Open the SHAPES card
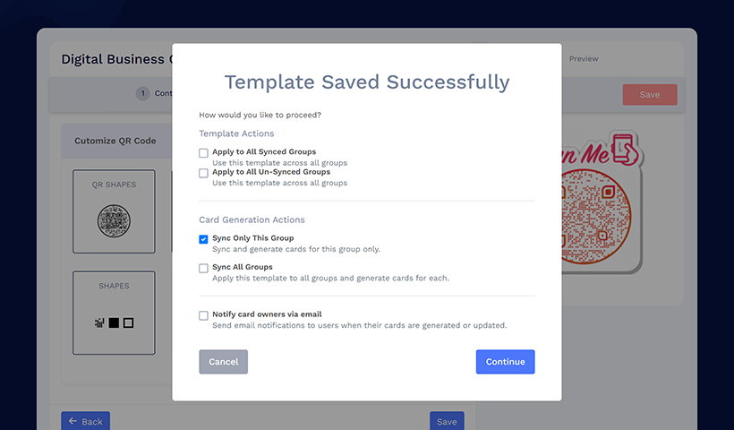734x430 pixels. [x=114, y=313]
